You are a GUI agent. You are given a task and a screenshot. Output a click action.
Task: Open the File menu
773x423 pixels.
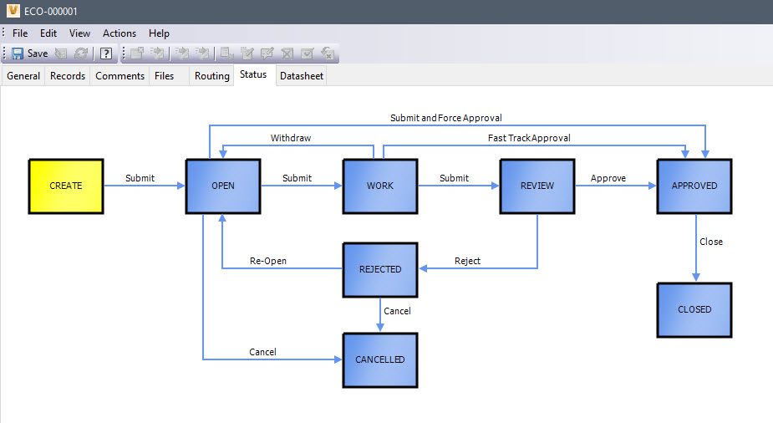tap(20, 33)
